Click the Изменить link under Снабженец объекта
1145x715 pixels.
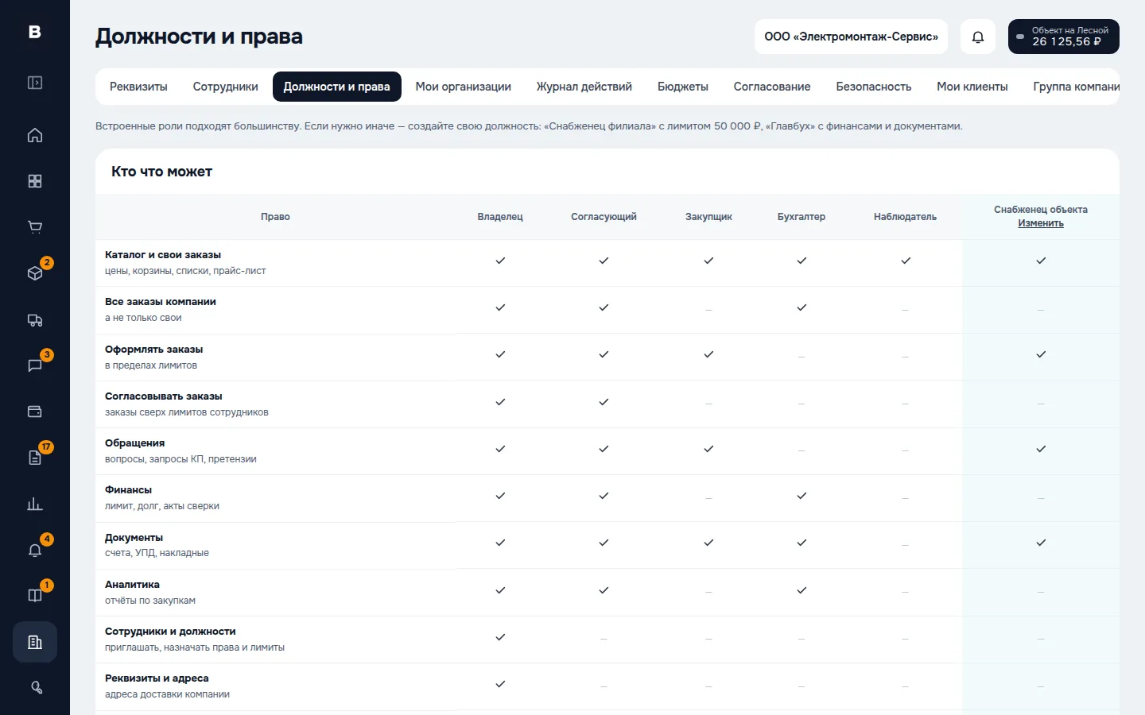click(1041, 223)
